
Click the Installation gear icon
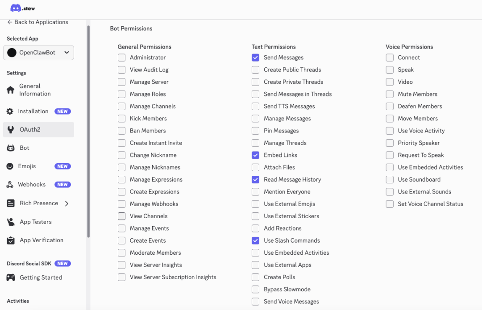tap(10, 112)
